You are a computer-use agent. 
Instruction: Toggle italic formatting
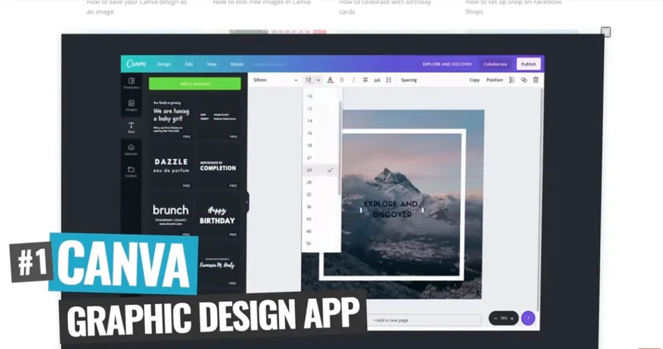click(x=353, y=80)
